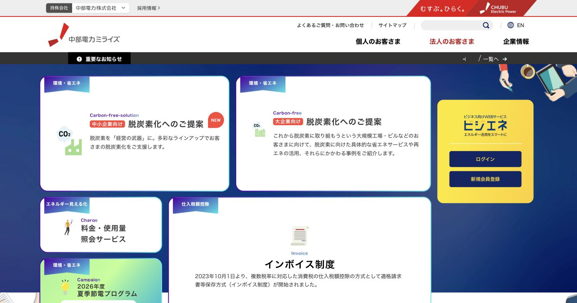Click the person with magnifier icon
This screenshot has width=577, height=303.
68,227
